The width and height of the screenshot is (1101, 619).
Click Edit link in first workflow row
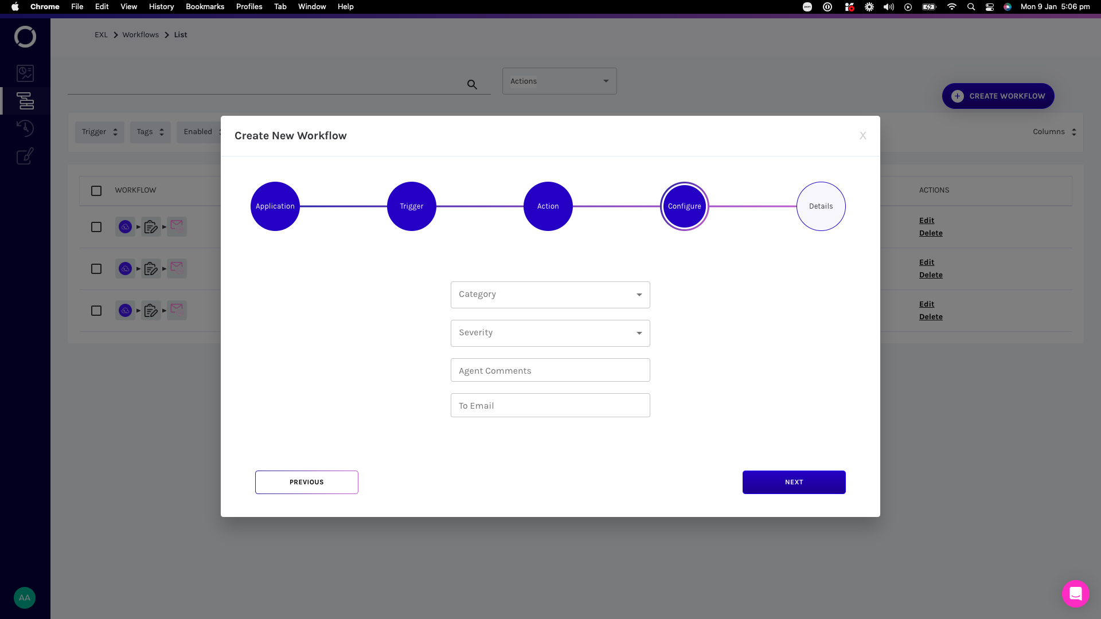coord(927,221)
